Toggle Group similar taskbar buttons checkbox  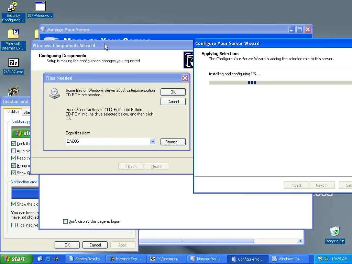click(13, 165)
